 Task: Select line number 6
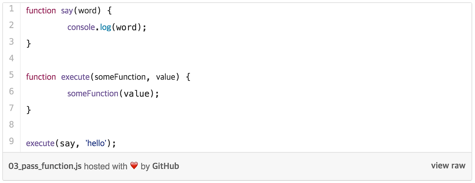coord(12,91)
